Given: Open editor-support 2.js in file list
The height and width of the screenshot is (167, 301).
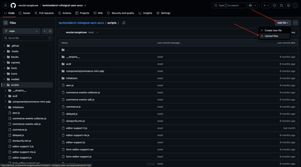Looking at the screenshot, I should tap(77, 128).
